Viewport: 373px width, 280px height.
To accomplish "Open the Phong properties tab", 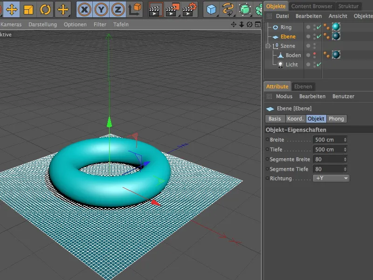I will [x=336, y=119].
